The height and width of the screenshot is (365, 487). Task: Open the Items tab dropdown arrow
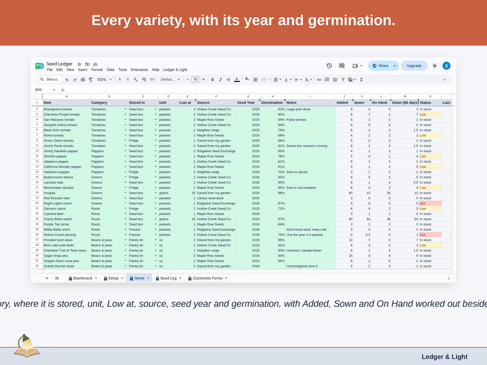[148, 278]
